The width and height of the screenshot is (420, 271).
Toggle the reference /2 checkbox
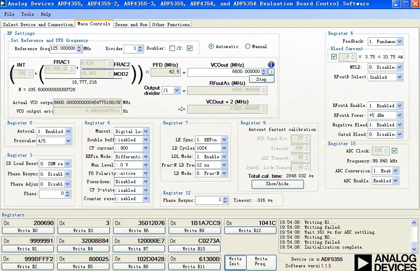(189, 48)
